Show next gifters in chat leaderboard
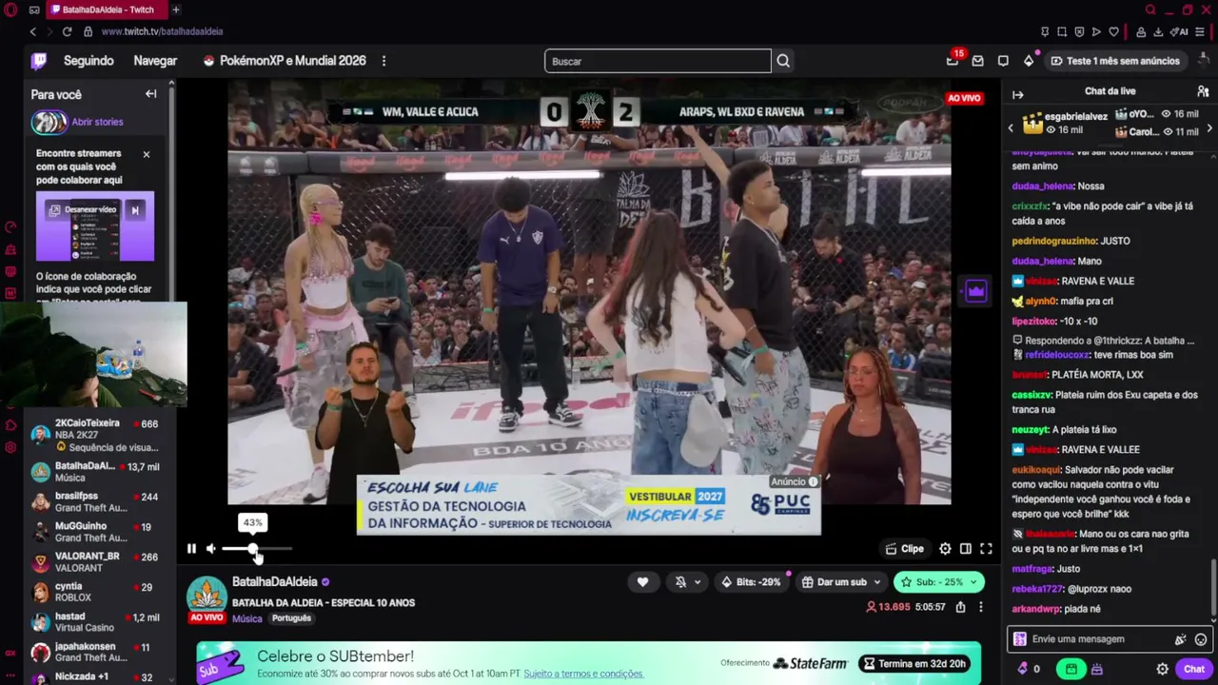1218x685 pixels. 1209,127
